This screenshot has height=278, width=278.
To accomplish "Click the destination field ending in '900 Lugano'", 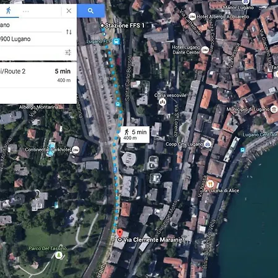I will pos(31,39).
